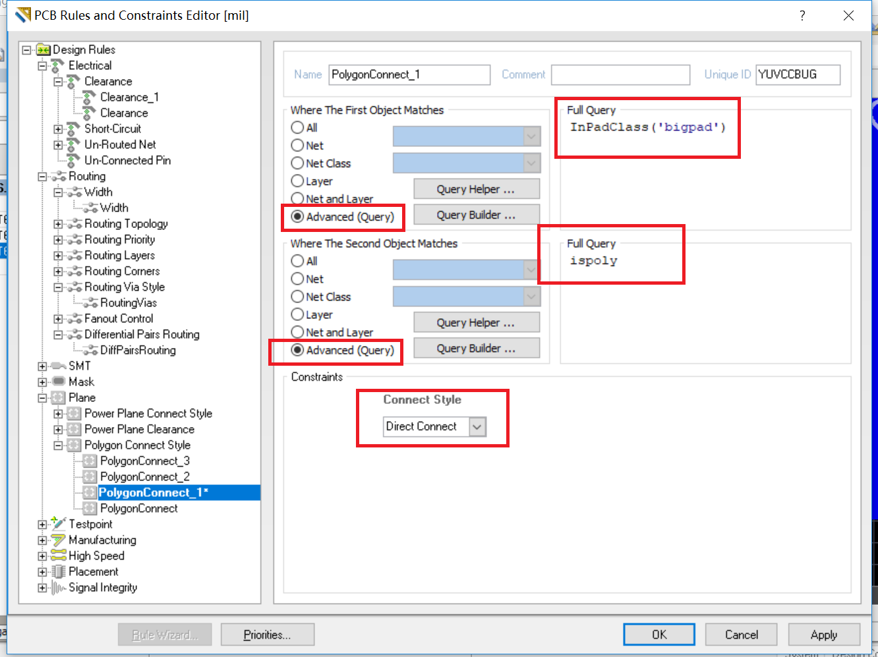Click the rule Name input field
The image size is (878, 657).
(409, 74)
